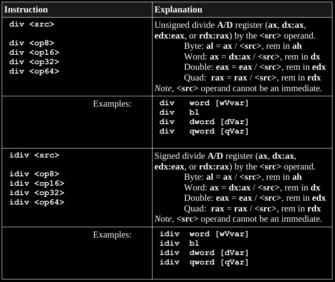The height and width of the screenshot is (282, 335).
Task: Click the "div qword [qVar]" example
Action: (204, 131)
